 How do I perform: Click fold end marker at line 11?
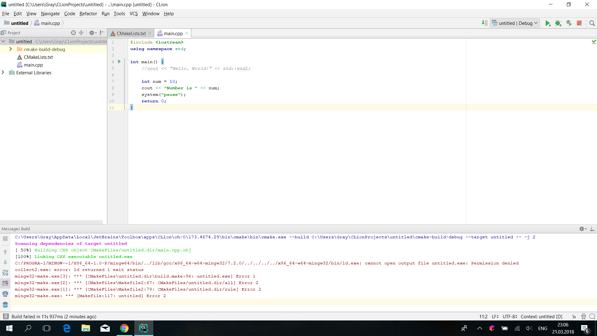point(128,107)
